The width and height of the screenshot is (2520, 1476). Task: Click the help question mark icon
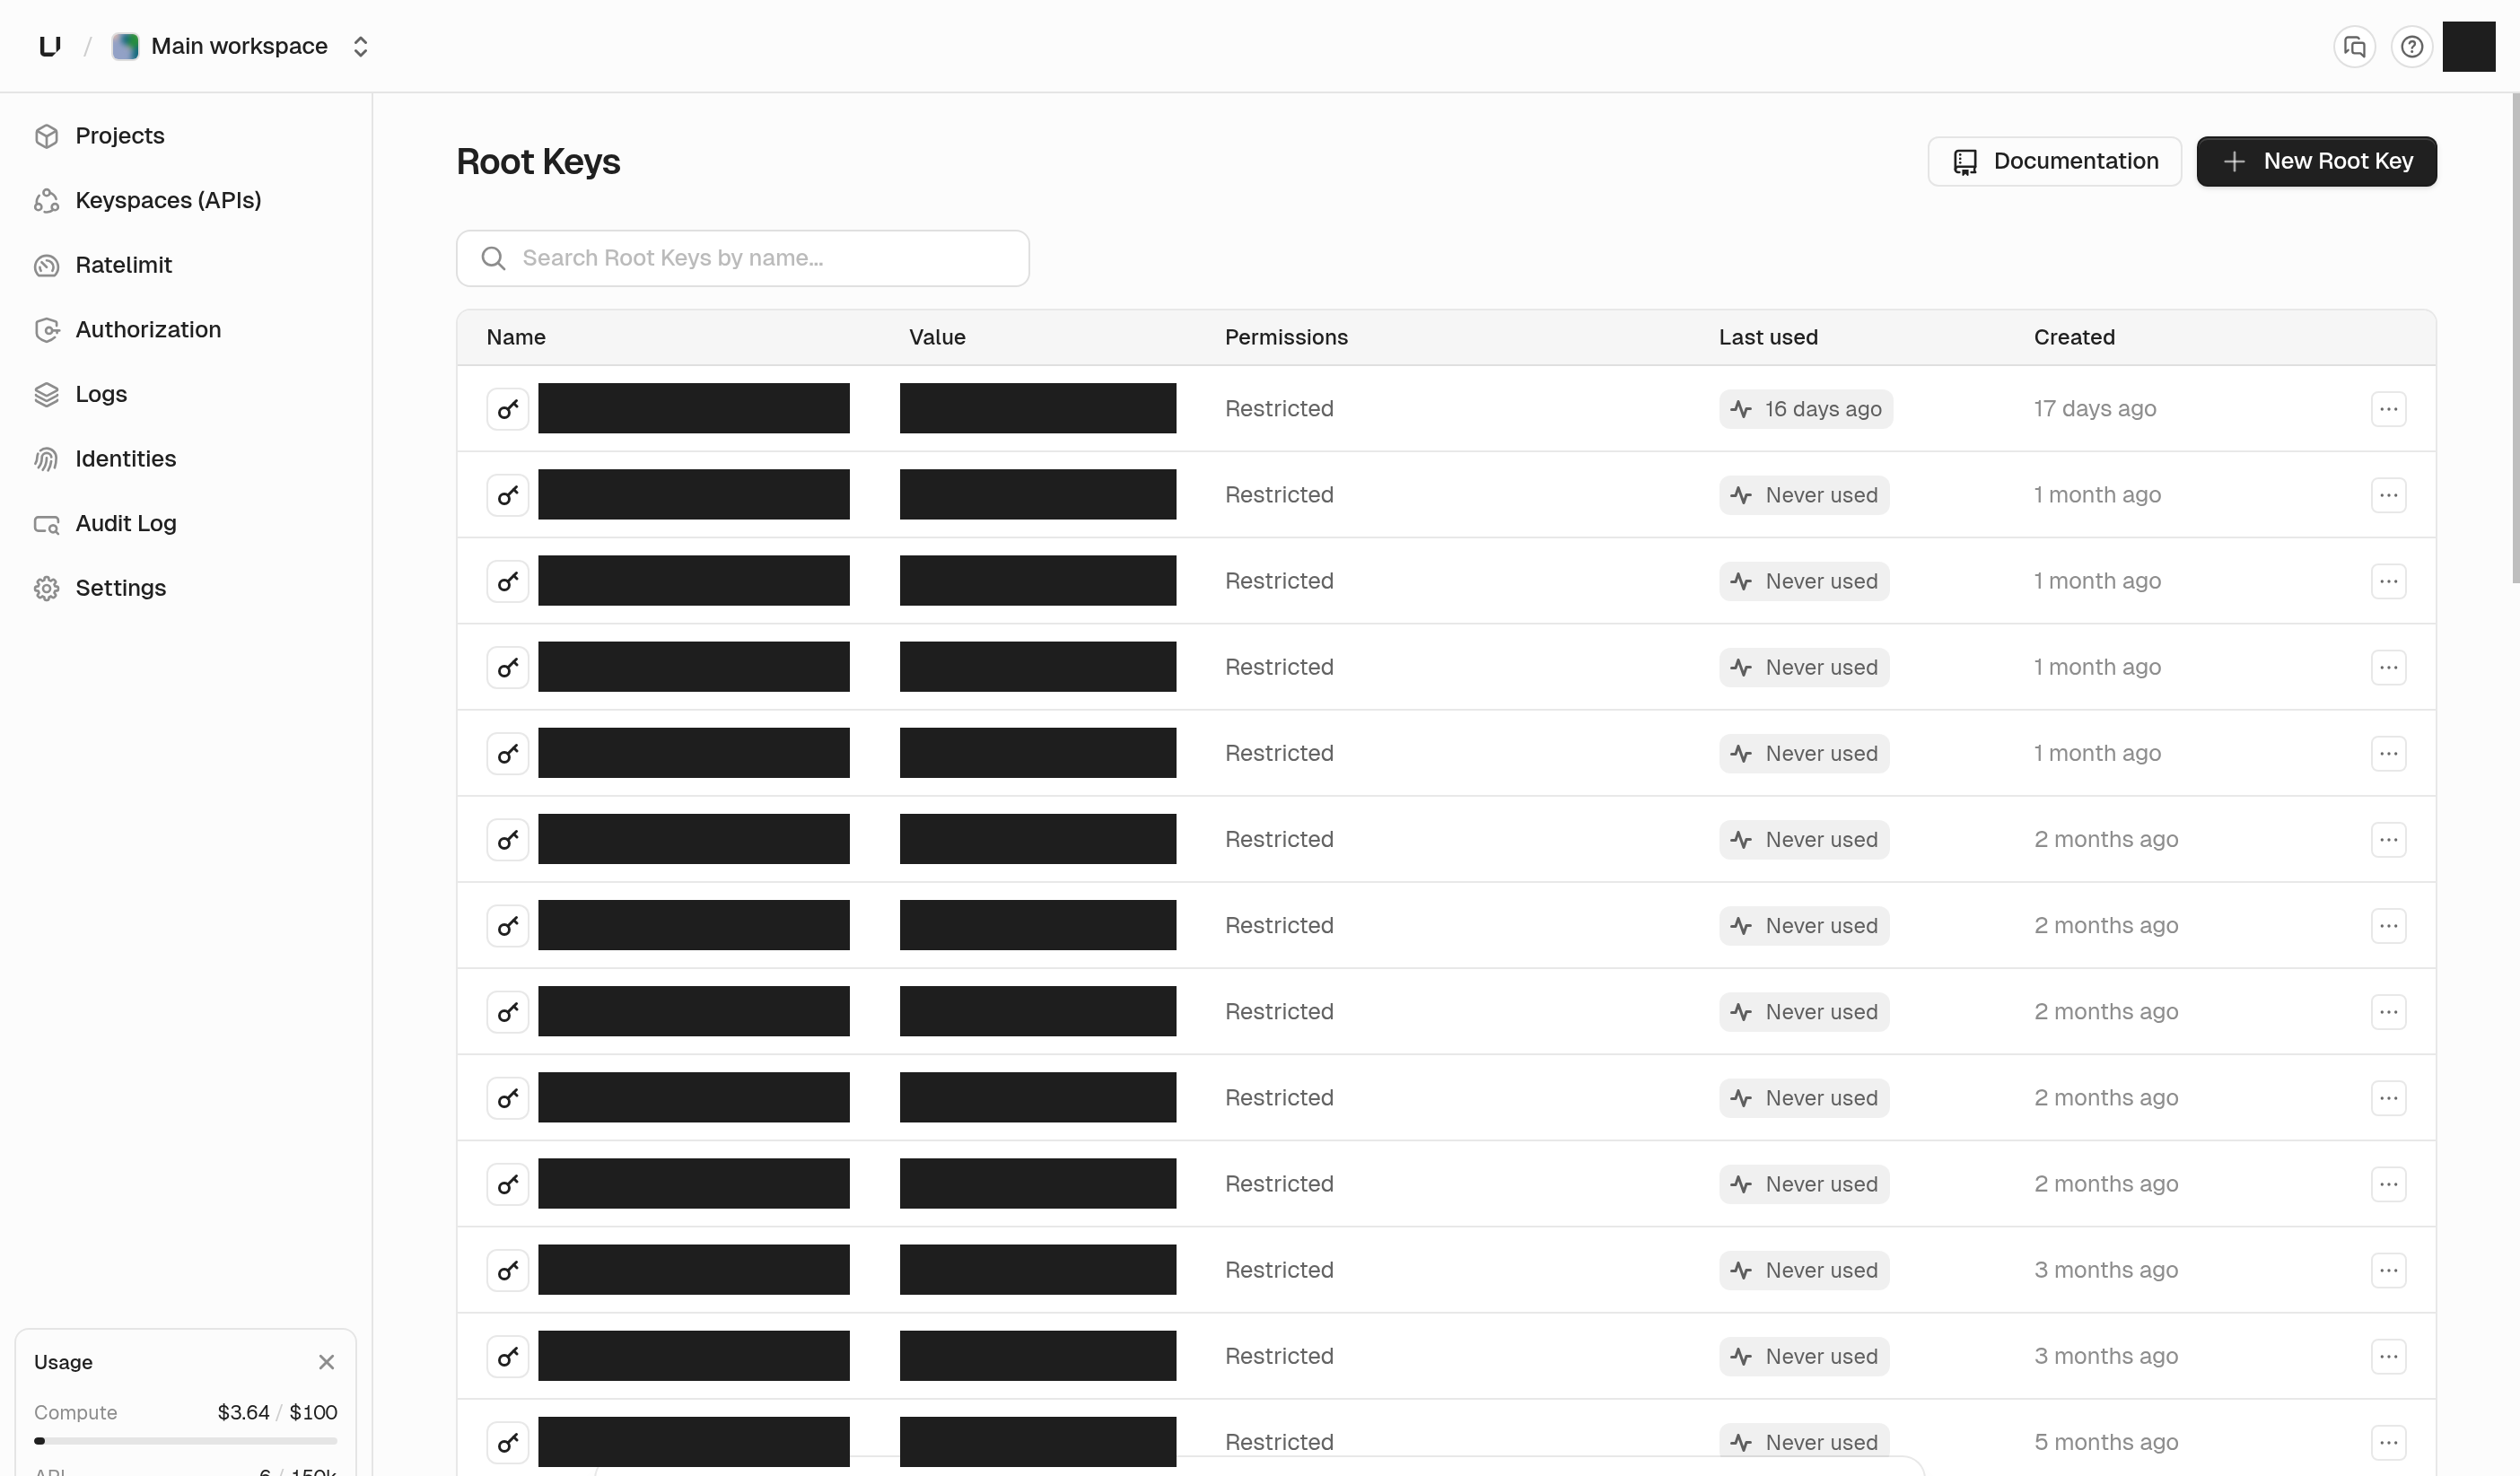pos(2411,46)
